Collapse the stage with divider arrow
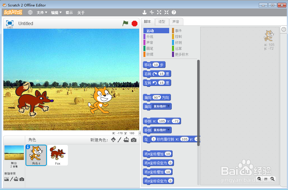 pos(139,133)
